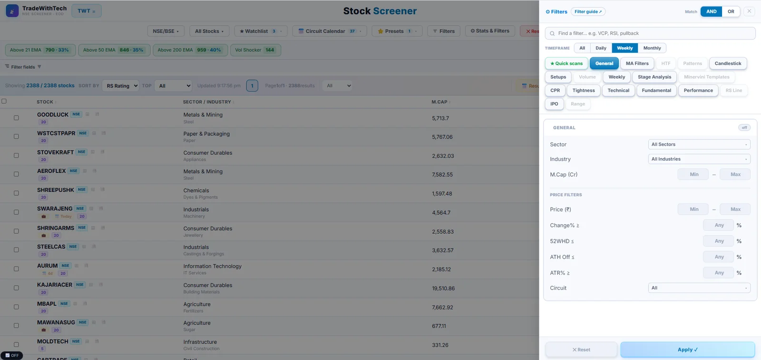
Task: Click the Above 200 EMA chip
Action: (189, 50)
